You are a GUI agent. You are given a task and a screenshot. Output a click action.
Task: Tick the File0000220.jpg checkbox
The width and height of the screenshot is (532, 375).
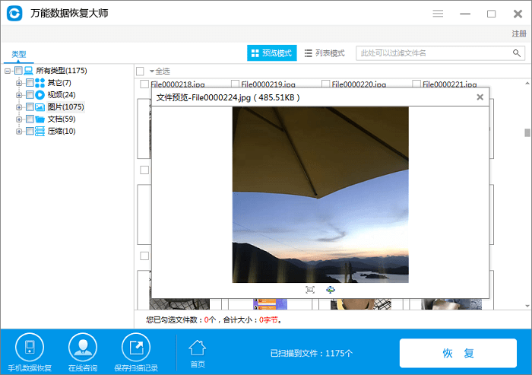pyautogui.click(x=326, y=84)
